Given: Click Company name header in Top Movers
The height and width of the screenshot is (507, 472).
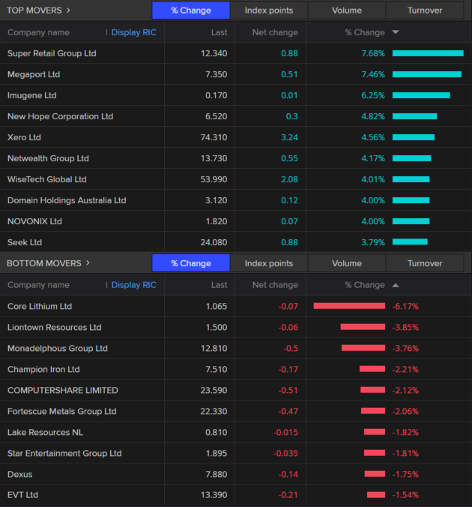Looking at the screenshot, I should coord(38,32).
